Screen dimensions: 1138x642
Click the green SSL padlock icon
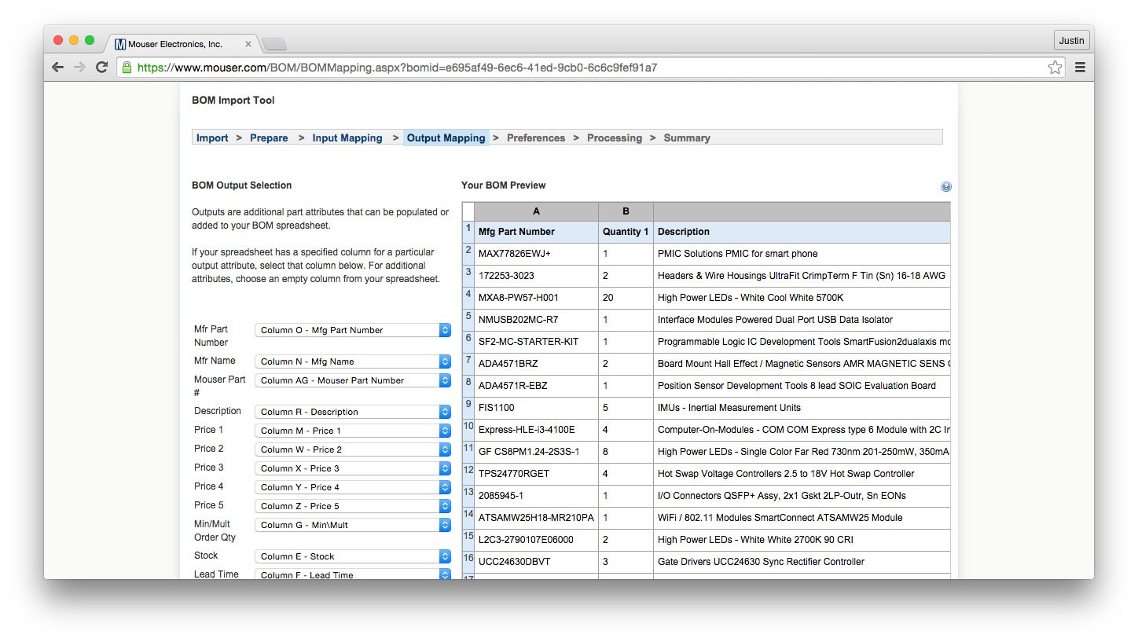tap(127, 68)
